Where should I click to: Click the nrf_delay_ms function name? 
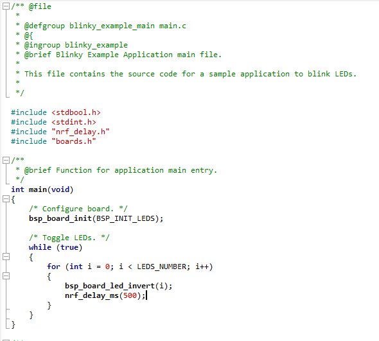tap(92, 295)
